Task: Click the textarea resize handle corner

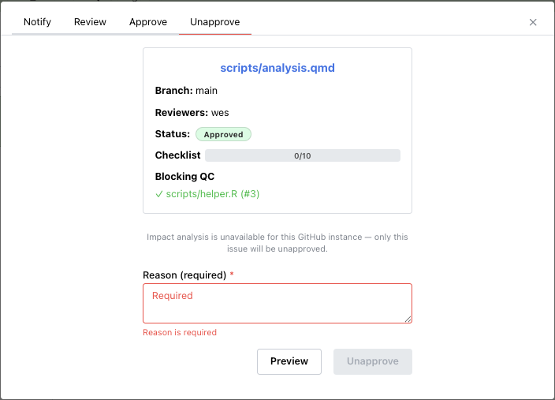Action: pos(408,319)
